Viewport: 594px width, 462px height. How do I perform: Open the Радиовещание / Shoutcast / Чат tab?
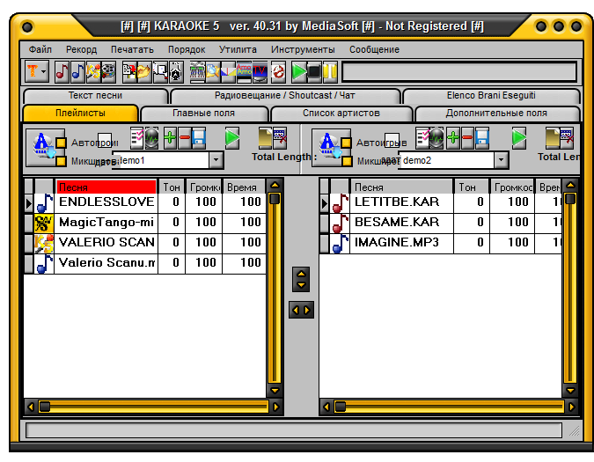pyautogui.click(x=285, y=95)
